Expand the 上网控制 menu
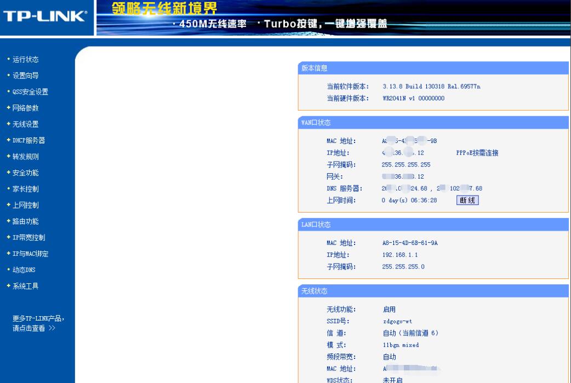The width and height of the screenshot is (571, 383). point(26,205)
